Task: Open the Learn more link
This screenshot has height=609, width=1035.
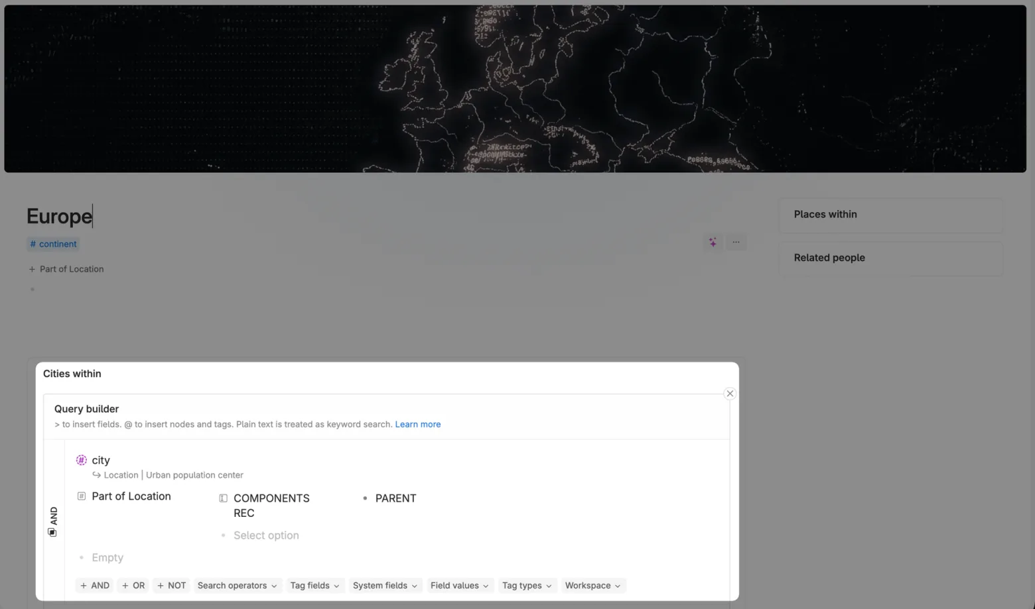Action: click(x=418, y=425)
